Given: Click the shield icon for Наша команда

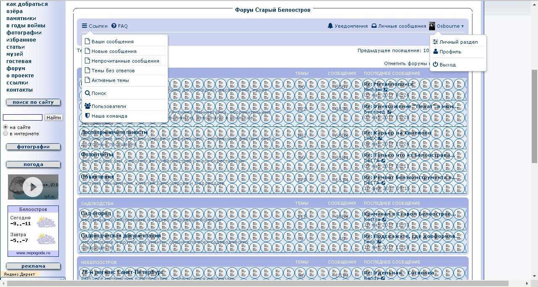Looking at the screenshot, I should click(87, 116).
